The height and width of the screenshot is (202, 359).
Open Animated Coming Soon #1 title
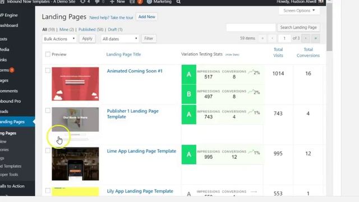[135, 71]
